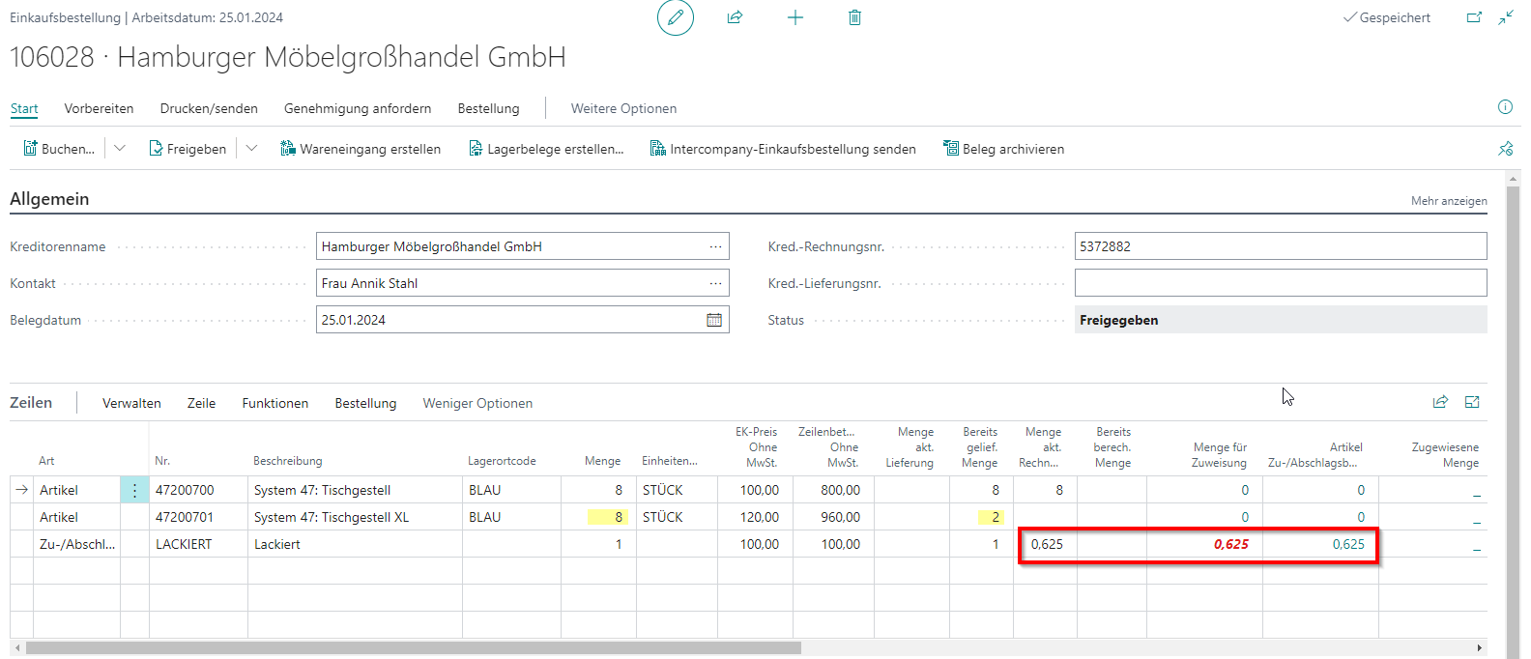Expand dropdown arrow next to Freigeben

point(251,148)
